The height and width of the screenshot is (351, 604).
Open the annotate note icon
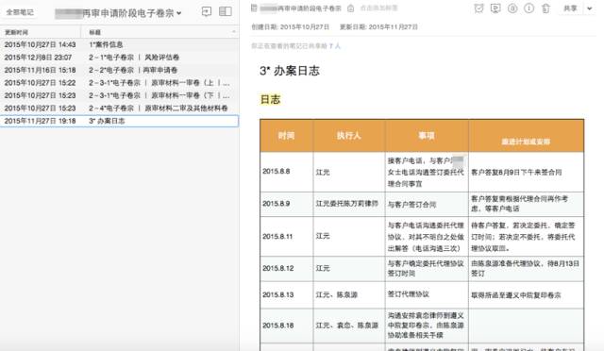[512, 8]
